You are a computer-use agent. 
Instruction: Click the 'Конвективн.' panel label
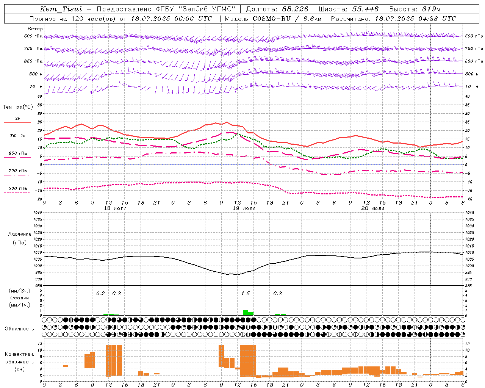(x=19, y=354)
